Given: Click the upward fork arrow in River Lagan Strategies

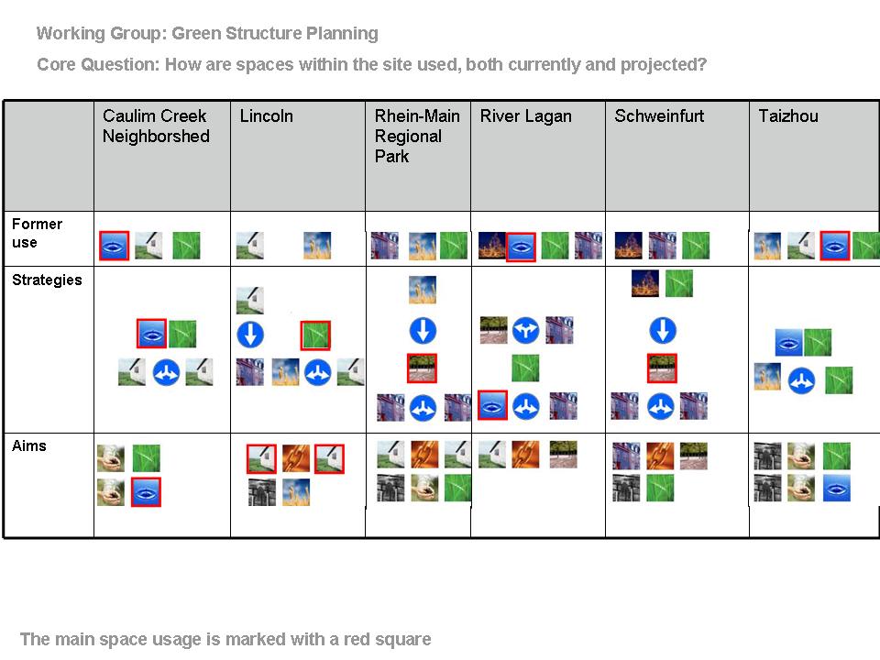Looking at the screenshot, I should [x=526, y=331].
